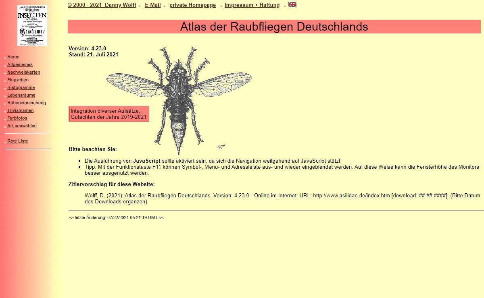The image size is (484, 298).
Task: View the Farbfotos gallery link
Action: point(17,118)
